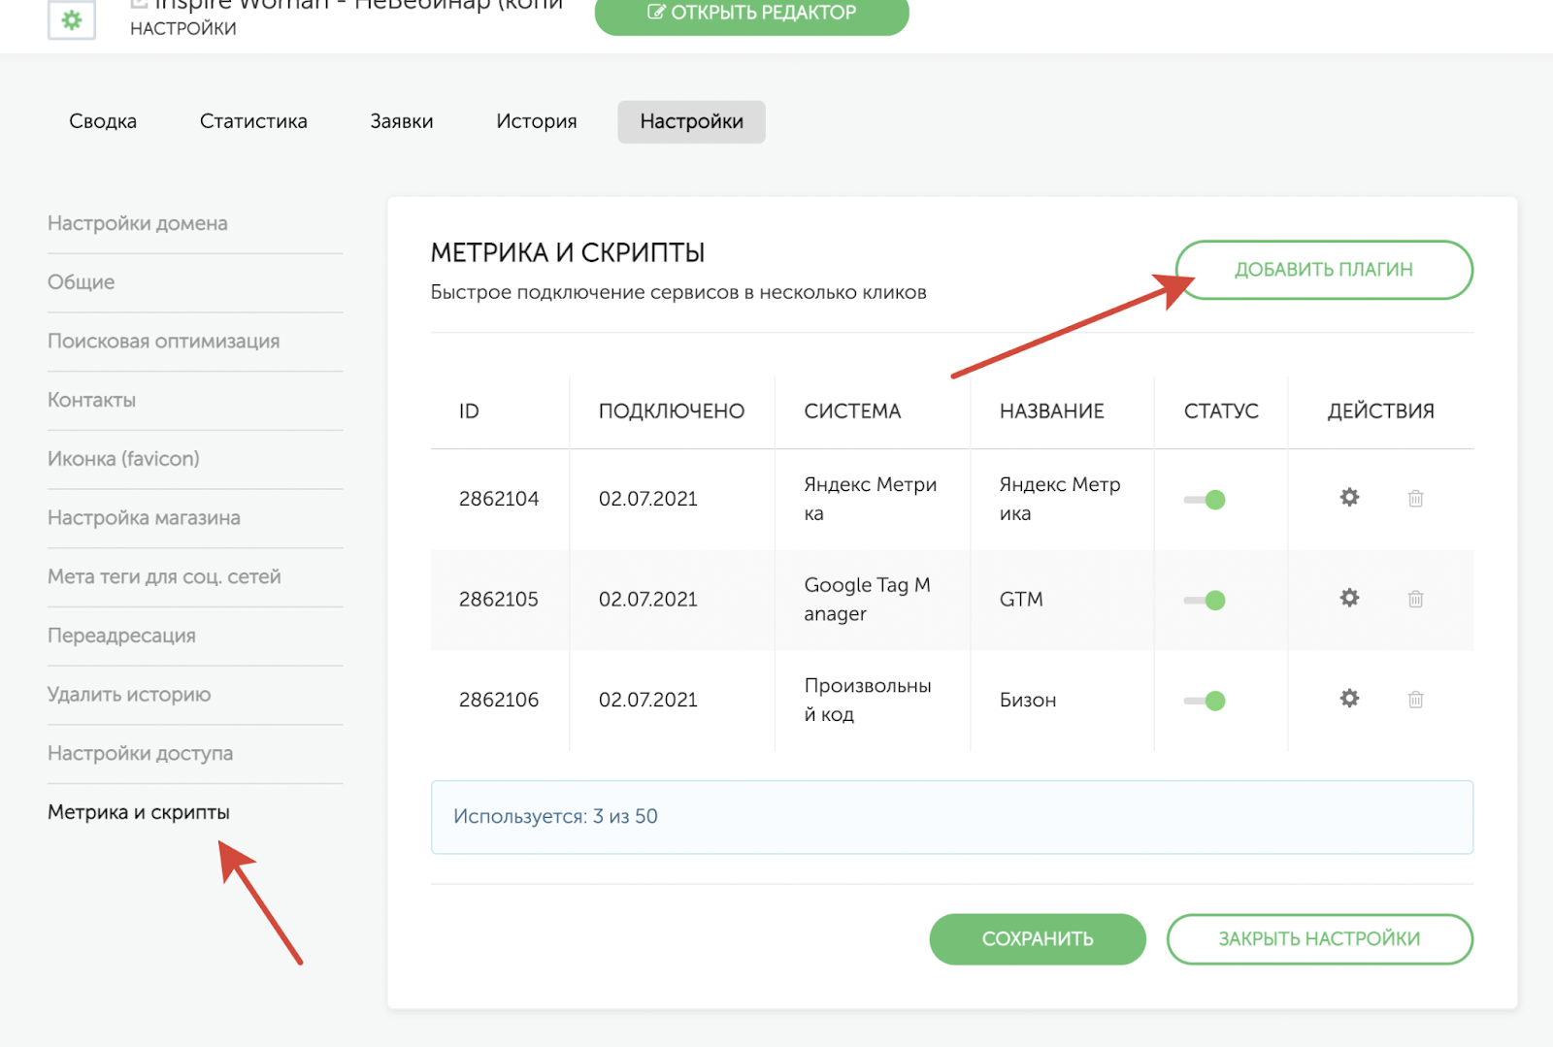1553x1047 pixels.
Task: Disable the GTM plugin status switch
Action: (1205, 600)
